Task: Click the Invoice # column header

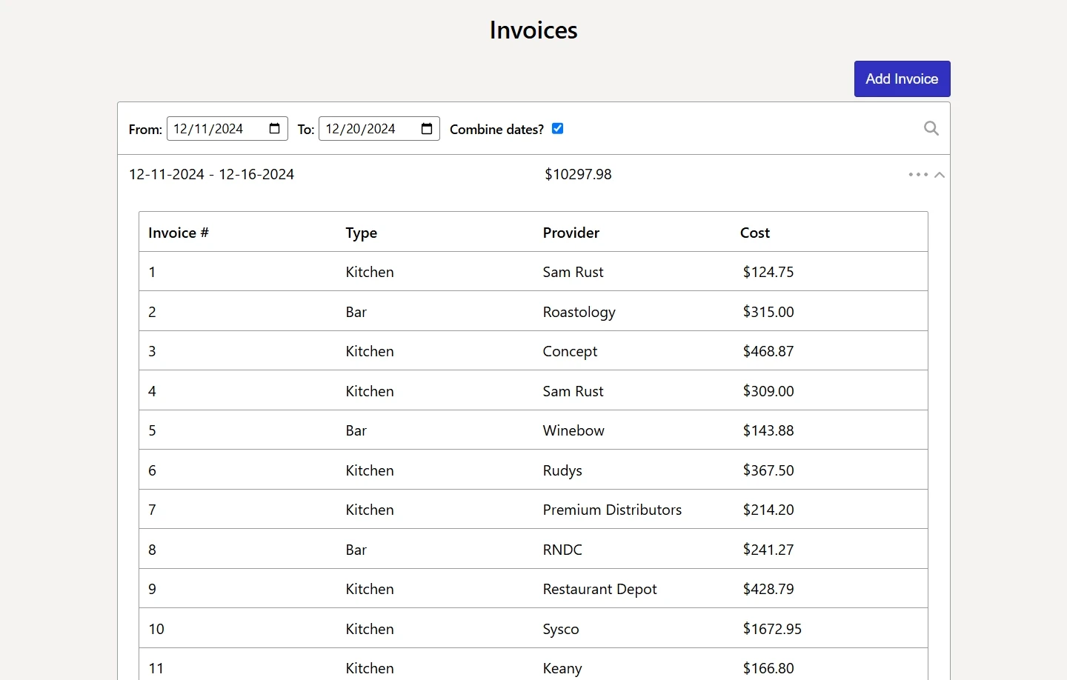Action: click(178, 232)
